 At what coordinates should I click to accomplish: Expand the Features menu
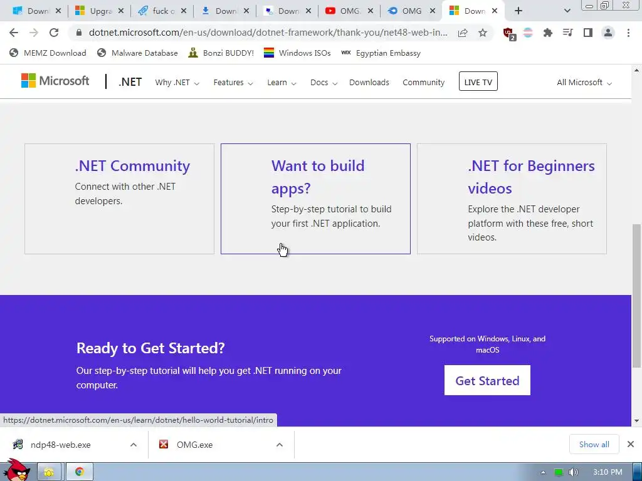[x=233, y=83]
